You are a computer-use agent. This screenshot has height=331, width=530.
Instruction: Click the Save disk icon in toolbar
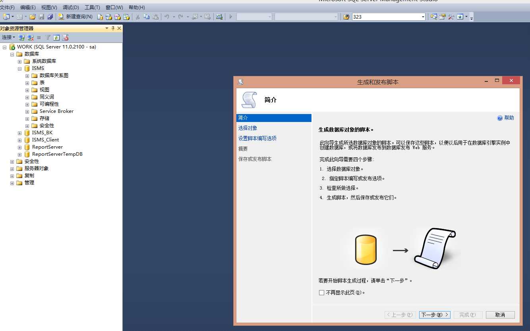coord(41,17)
